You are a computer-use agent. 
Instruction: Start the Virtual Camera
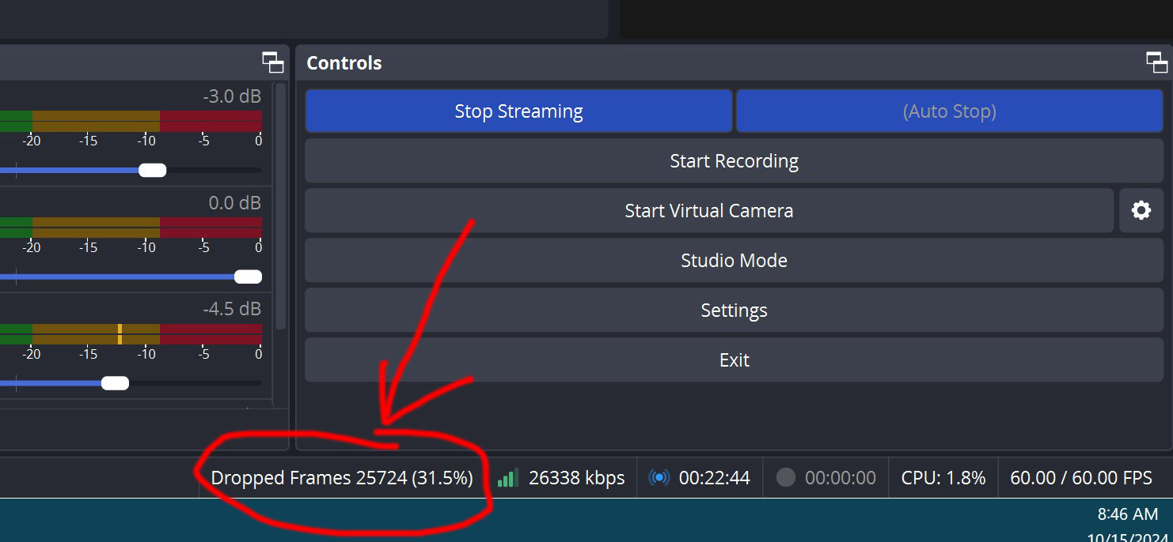[708, 211]
